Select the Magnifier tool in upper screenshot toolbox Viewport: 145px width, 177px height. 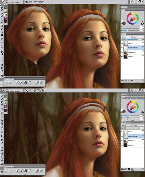2,68
